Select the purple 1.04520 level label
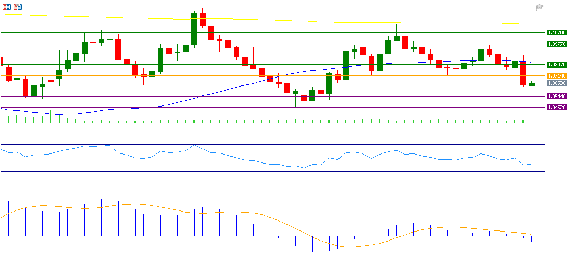Screen dimensions: 571x269 click(x=557, y=107)
